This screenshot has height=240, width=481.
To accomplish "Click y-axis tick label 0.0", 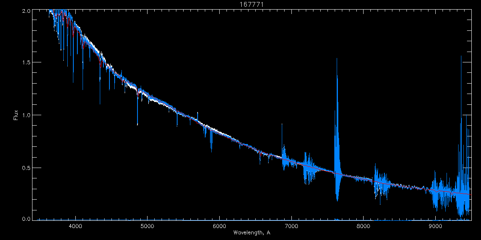I will click(26, 219).
